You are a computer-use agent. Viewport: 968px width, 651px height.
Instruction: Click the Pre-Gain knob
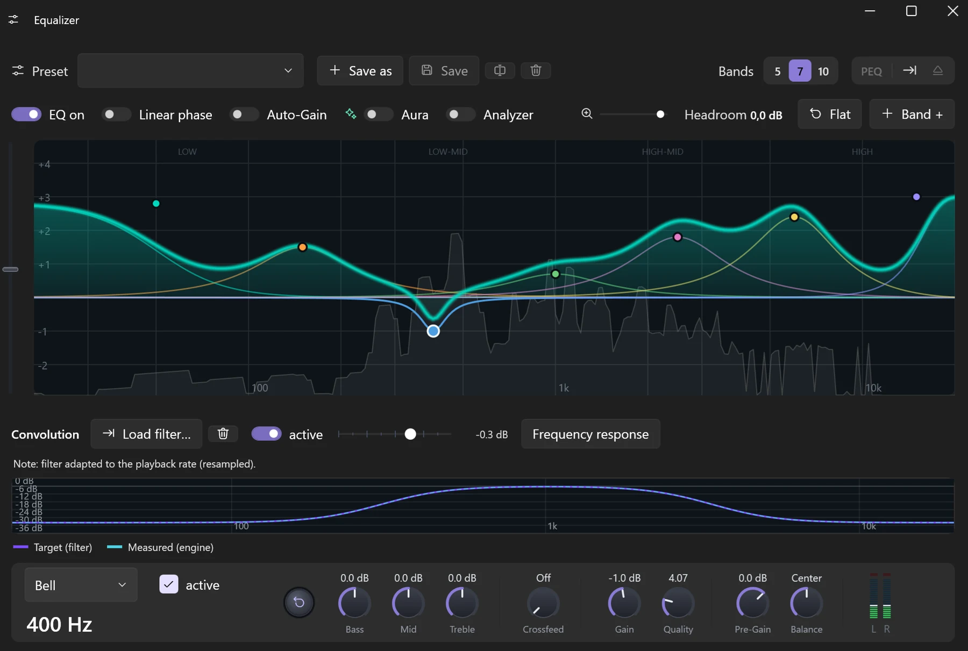click(x=752, y=603)
